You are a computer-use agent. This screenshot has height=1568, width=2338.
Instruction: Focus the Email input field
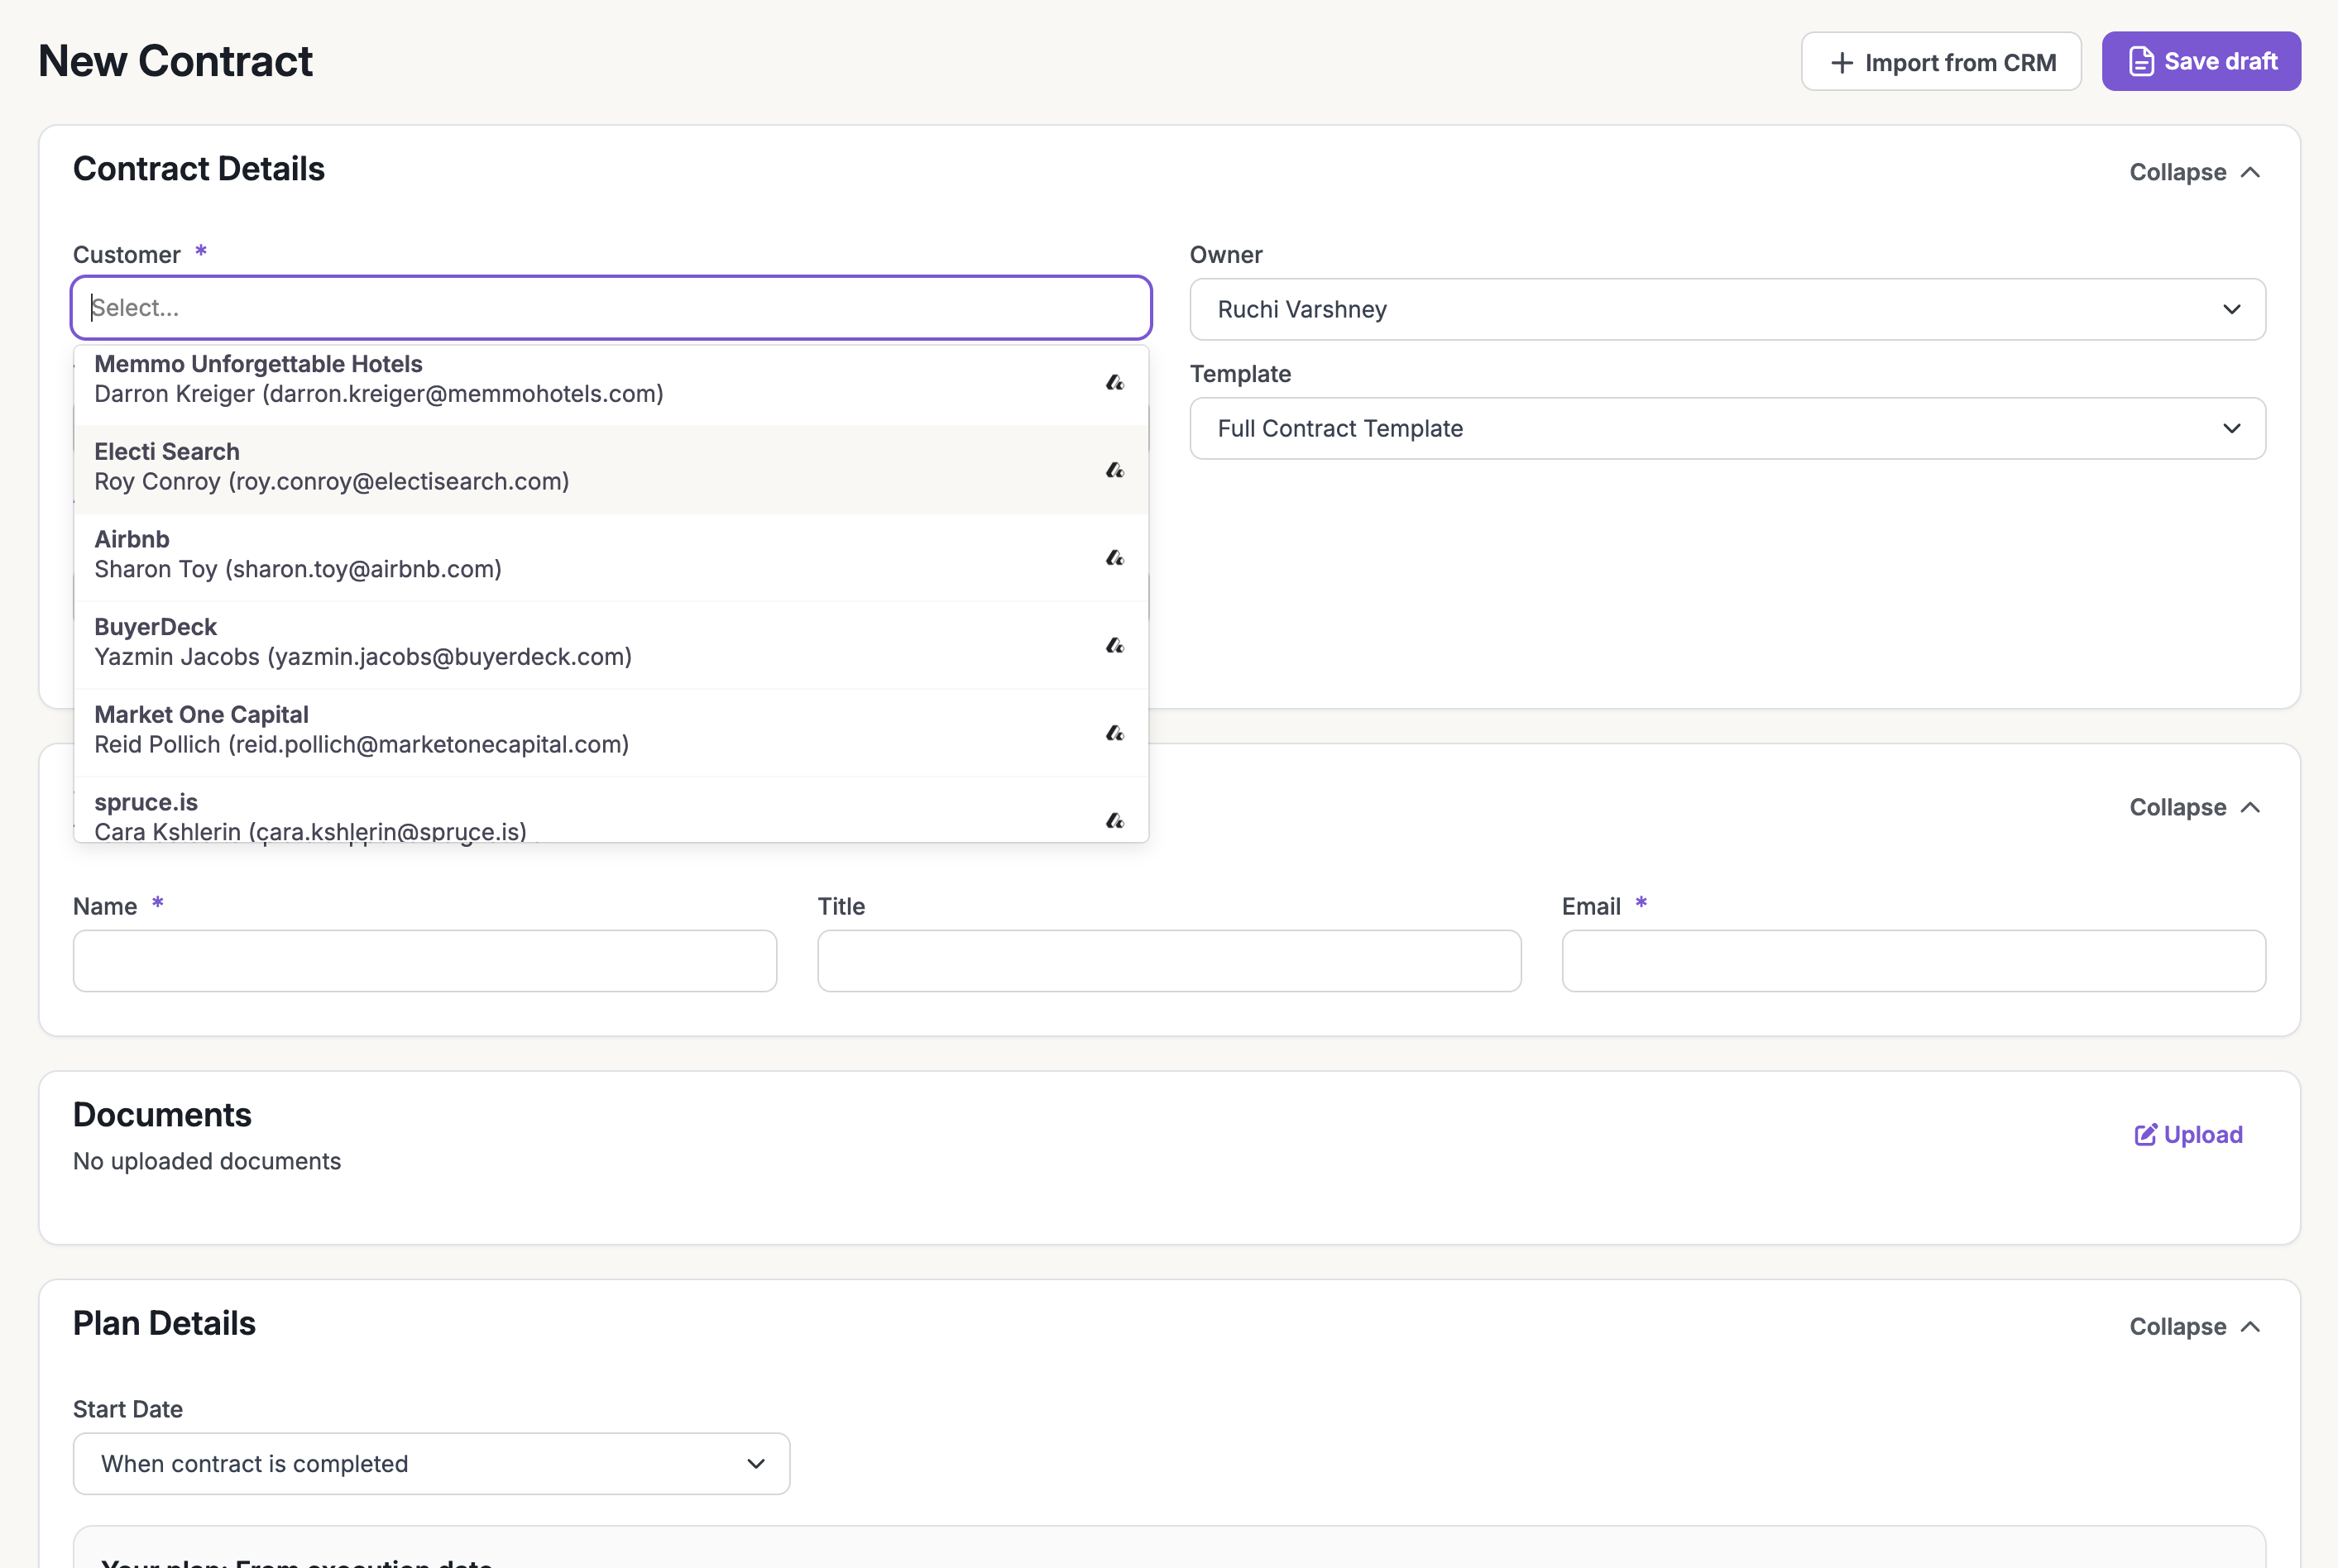[x=1913, y=960]
